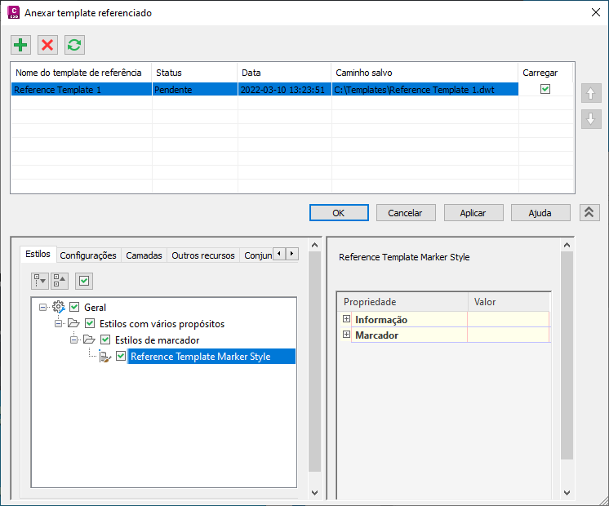609x506 pixels.
Task: Toggle the Estilos de marcador checkbox
Action: (x=105, y=340)
